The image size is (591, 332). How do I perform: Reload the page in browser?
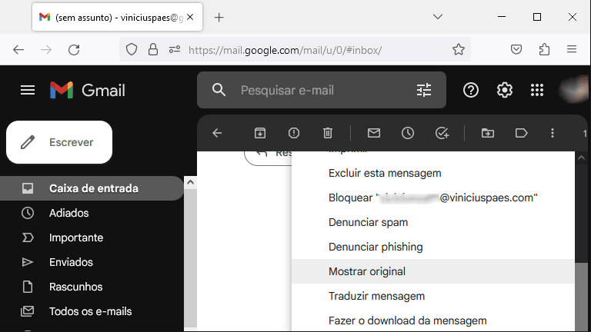tap(74, 50)
